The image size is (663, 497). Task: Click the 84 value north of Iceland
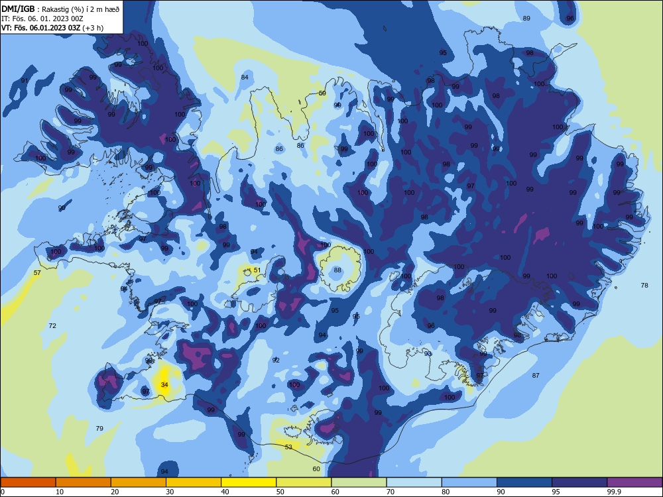coord(245,77)
